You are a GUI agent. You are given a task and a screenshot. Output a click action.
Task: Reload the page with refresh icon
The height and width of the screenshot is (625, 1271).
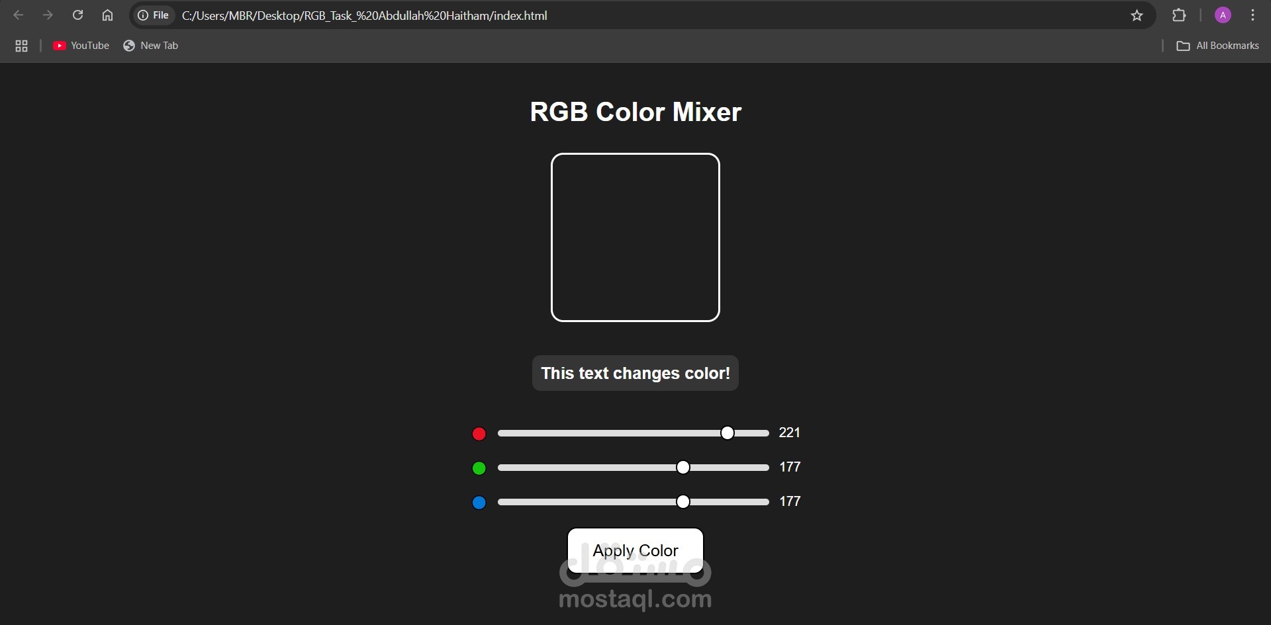pyautogui.click(x=77, y=15)
